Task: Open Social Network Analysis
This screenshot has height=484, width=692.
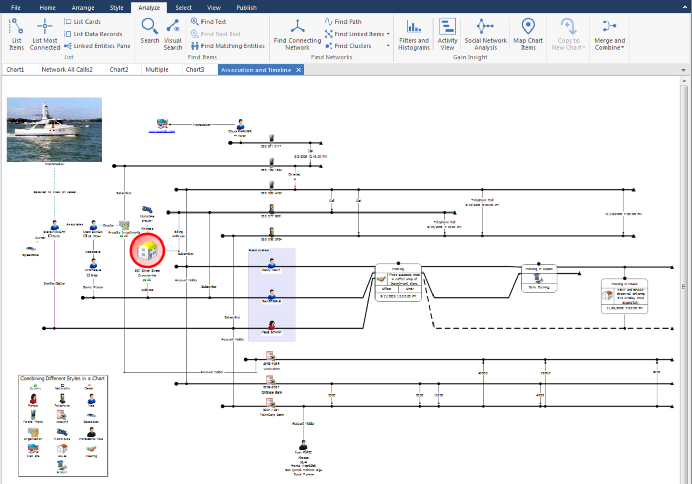Action: point(485,34)
